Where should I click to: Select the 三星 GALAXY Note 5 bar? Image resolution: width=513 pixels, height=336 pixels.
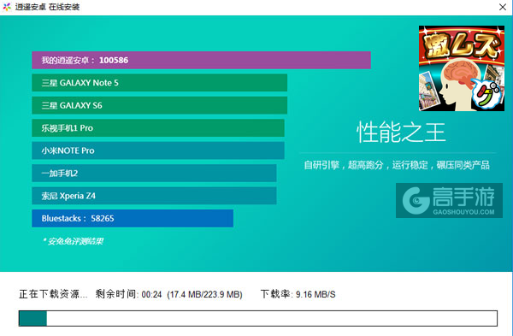(x=159, y=83)
